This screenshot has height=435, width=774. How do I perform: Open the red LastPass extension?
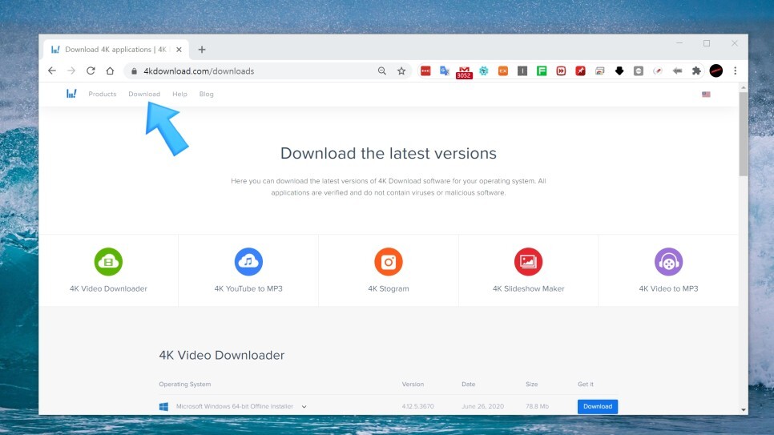pos(425,71)
